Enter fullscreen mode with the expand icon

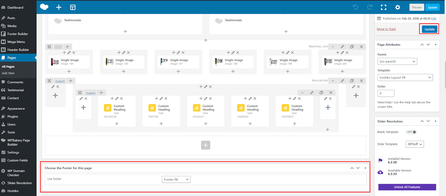tap(384, 7)
